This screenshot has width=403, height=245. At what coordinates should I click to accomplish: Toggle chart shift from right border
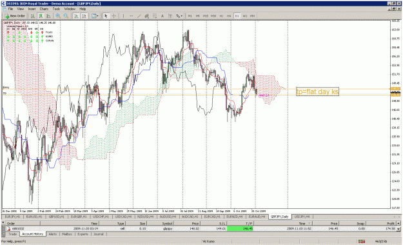84,16
